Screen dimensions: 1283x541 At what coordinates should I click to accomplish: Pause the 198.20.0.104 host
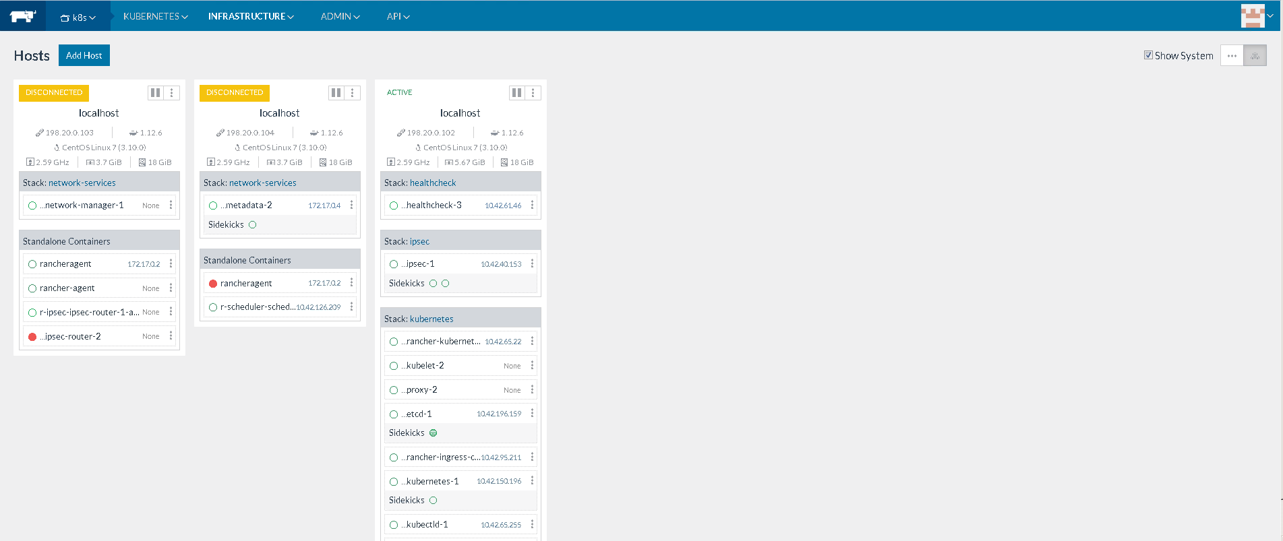pos(336,93)
